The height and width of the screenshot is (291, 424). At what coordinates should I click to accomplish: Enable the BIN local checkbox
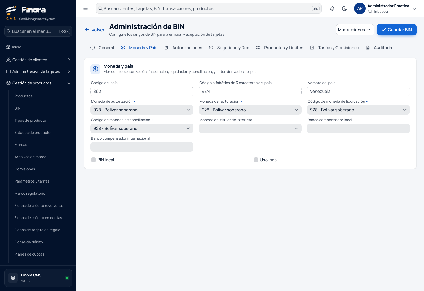coord(94,160)
